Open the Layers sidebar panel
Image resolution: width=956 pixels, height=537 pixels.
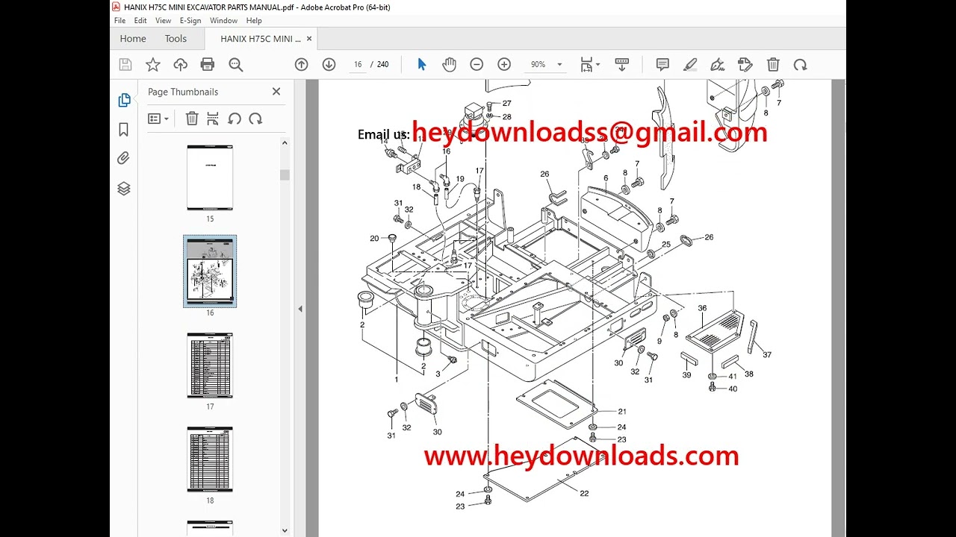tap(124, 189)
